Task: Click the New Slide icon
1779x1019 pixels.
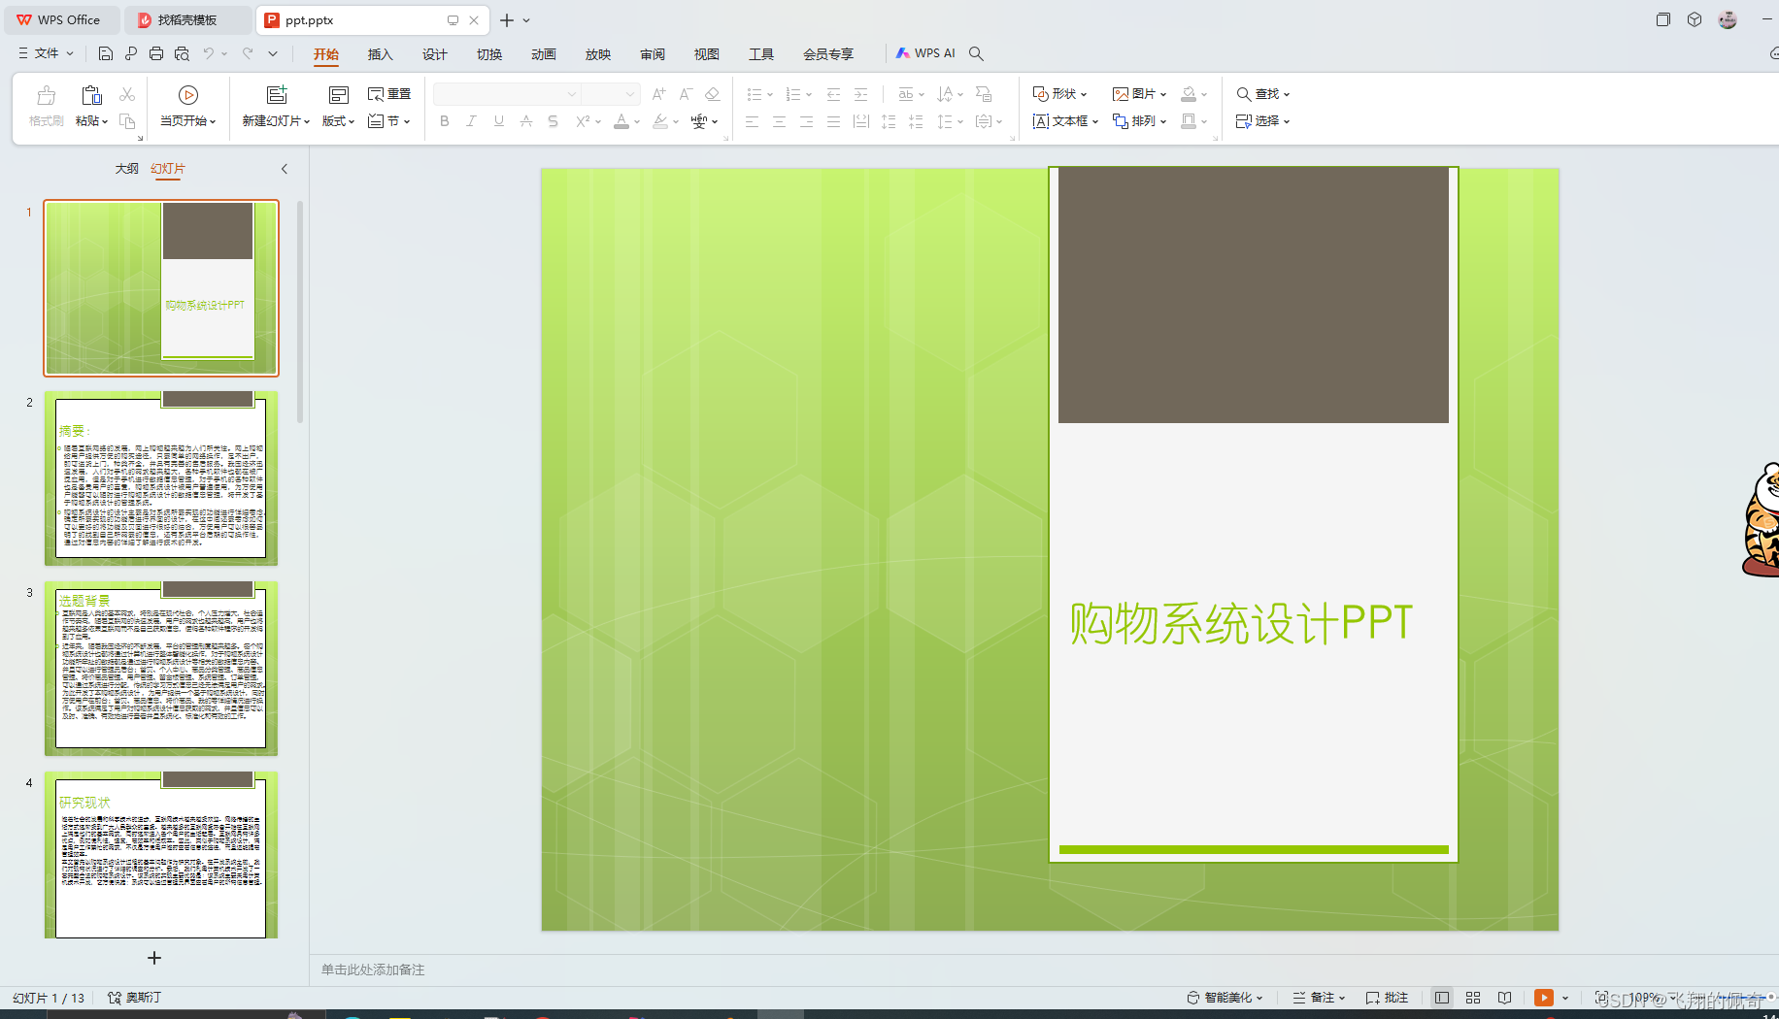Action: pyautogui.click(x=277, y=95)
